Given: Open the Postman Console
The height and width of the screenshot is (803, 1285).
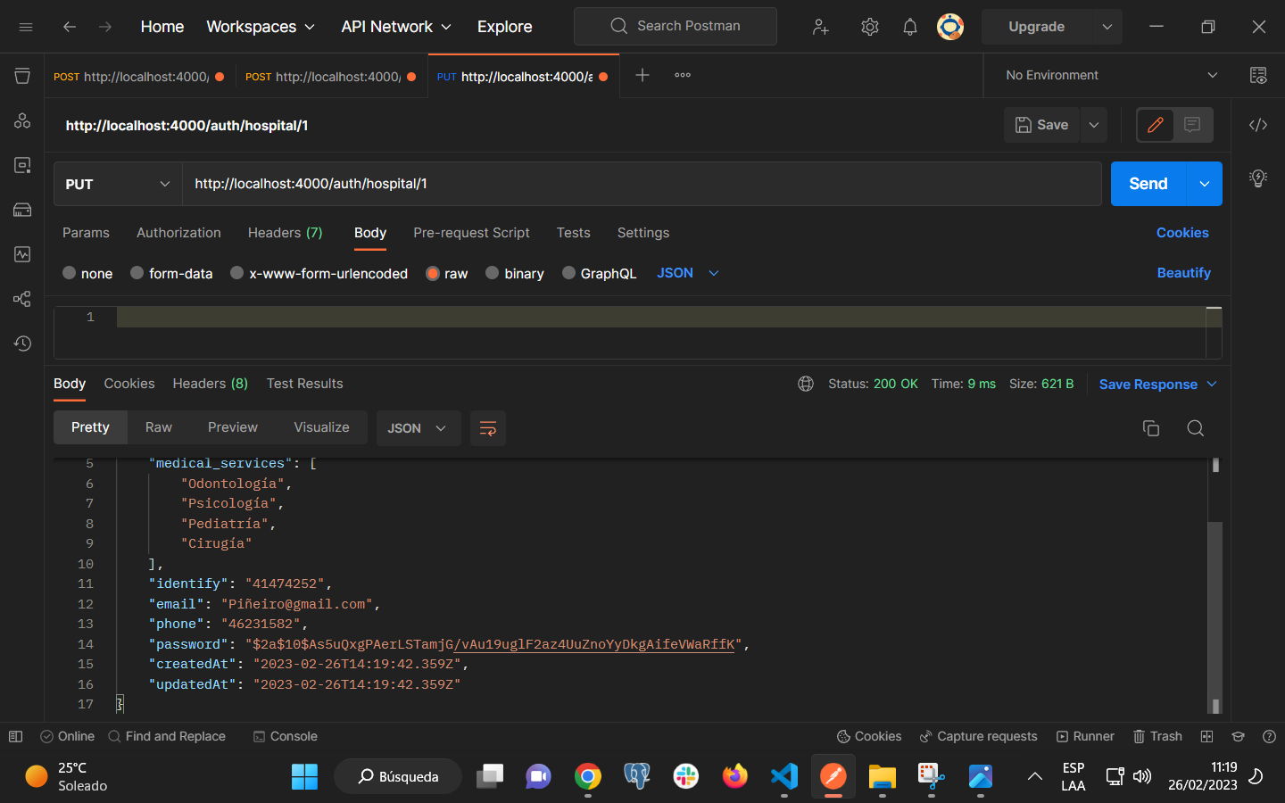Looking at the screenshot, I should pos(285,736).
